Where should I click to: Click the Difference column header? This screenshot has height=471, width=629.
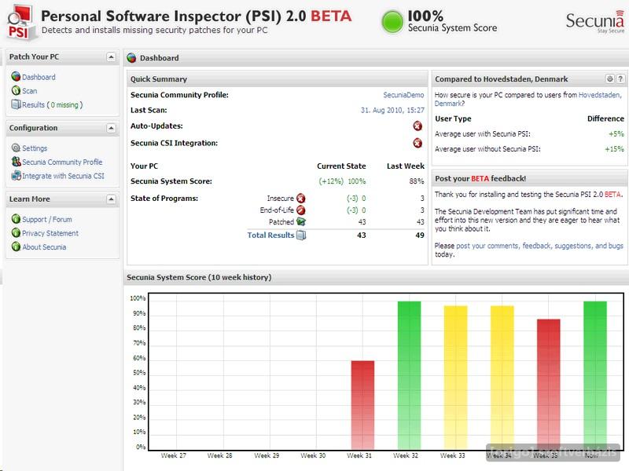(x=605, y=119)
